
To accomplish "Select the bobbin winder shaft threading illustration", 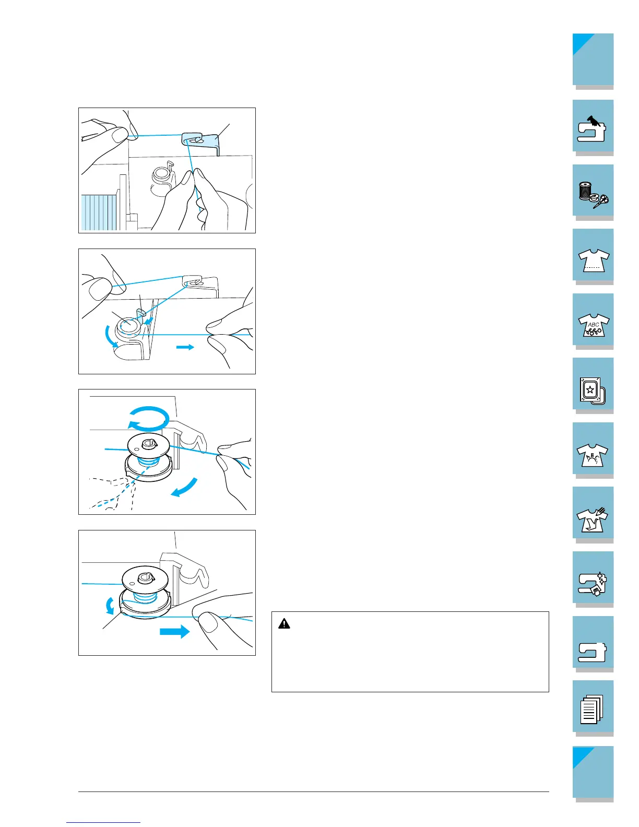I will pyautogui.click(x=167, y=311).
